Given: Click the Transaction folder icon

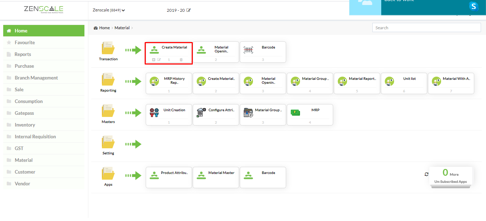Looking at the screenshot, I should coord(108,48).
